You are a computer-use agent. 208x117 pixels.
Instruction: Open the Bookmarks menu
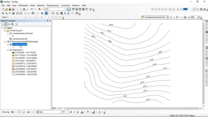[23, 6]
